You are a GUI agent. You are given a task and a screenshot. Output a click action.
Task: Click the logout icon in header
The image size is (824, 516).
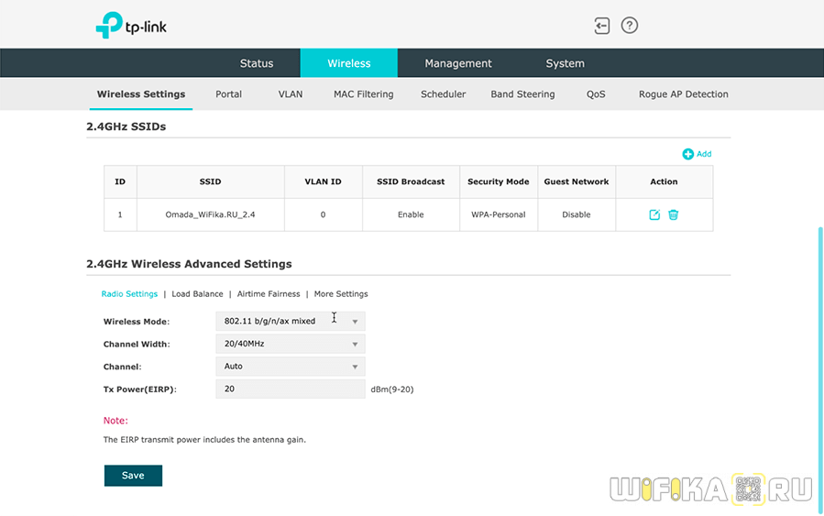point(601,26)
